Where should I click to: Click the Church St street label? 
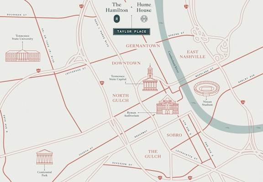click(86, 151)
